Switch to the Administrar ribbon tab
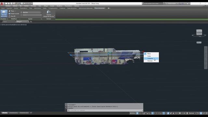Image resolution: width=208 pixels, height=117 pixels. (38, 8)
